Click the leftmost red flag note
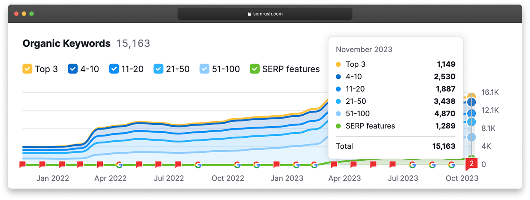 (x=22, y=164)
